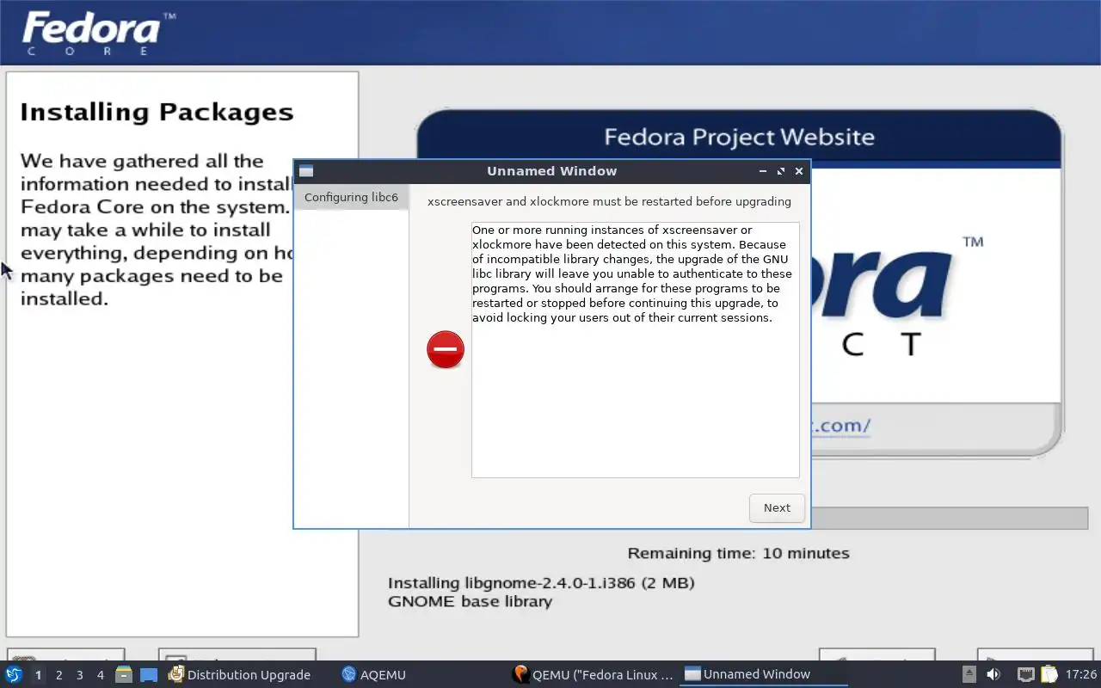
Task: Click the red error stop icon
Action: 446,350
